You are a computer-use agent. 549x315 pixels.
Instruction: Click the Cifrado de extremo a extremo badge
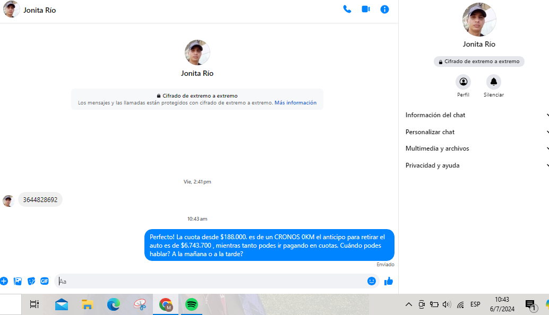[x=479, y=62]
